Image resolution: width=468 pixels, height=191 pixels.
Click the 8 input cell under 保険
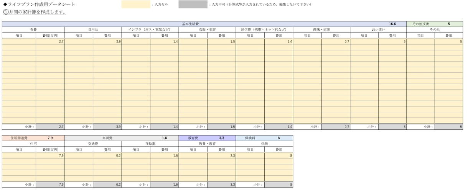[x=278, y=156]
